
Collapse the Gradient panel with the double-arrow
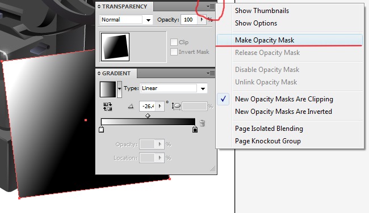(x=99, y=74)
